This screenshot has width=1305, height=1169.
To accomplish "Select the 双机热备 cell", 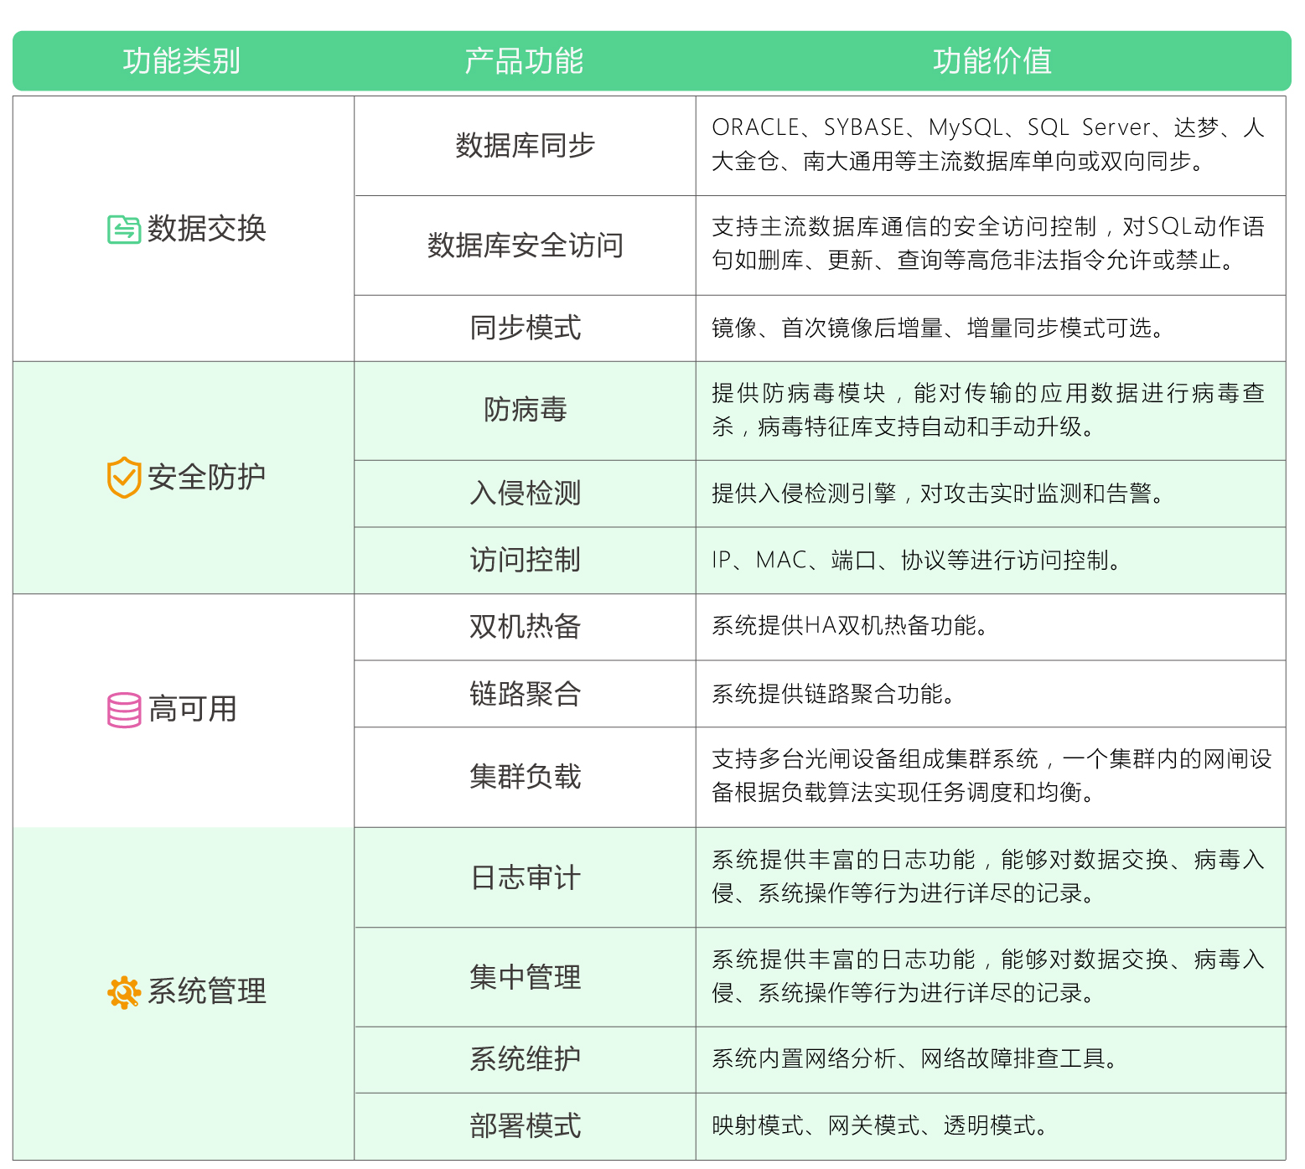I will (525, 627).
